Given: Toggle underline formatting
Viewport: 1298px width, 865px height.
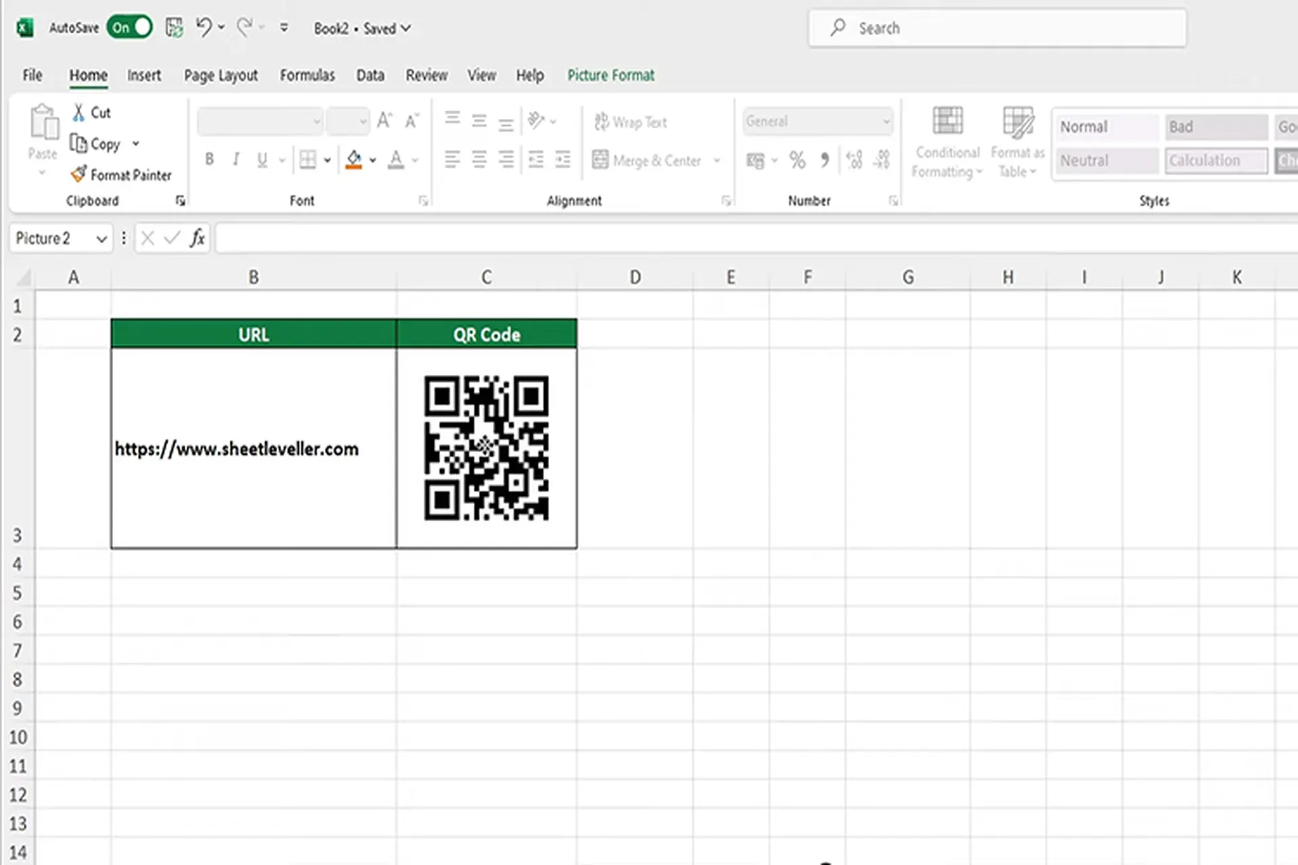Looking at the screenshot, I should (x=261, y=159).
